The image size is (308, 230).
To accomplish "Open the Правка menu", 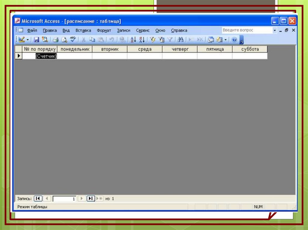I will (x=50, y=31).
